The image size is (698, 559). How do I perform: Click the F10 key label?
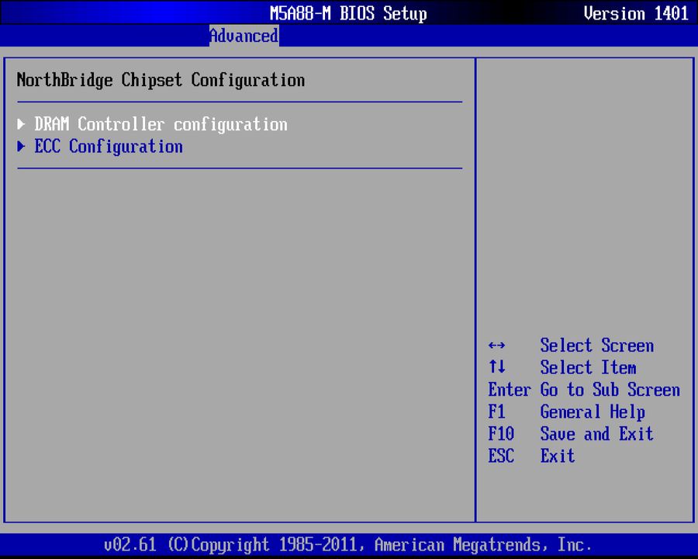pos(501,434)
